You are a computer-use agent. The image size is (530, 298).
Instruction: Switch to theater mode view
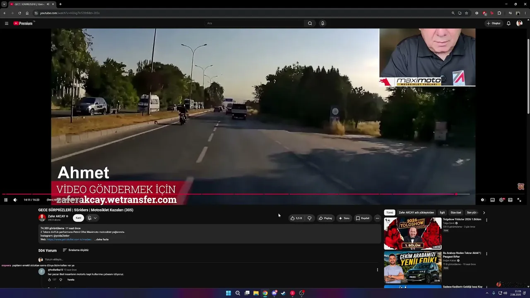point(510,200)
